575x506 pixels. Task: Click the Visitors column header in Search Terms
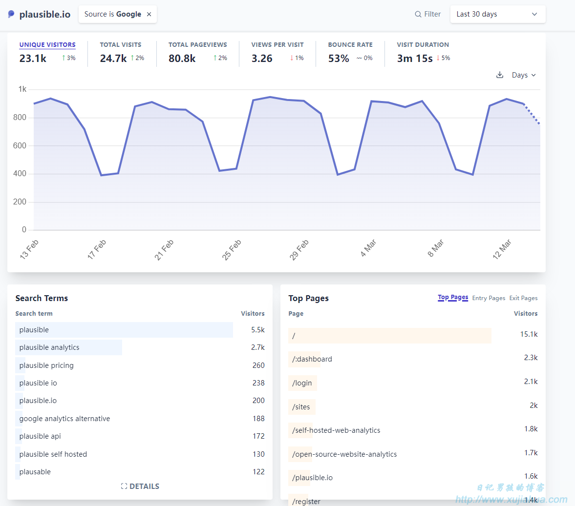pyautogui.click(x=253, y=314)
